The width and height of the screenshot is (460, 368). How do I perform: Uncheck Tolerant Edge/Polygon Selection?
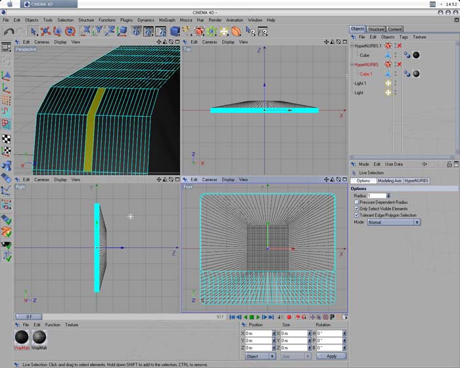pyautogui.click(x=356, y=215)
